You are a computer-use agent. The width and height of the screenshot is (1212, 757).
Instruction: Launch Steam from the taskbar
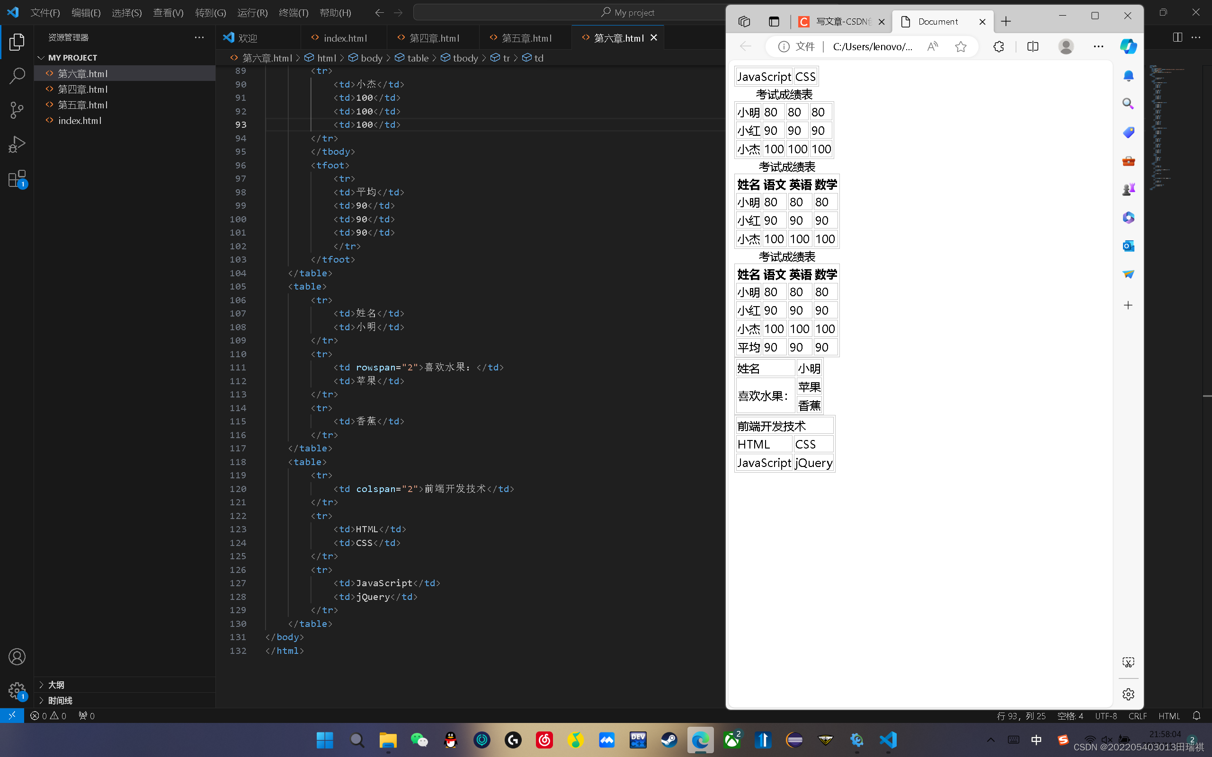(669, 739)
